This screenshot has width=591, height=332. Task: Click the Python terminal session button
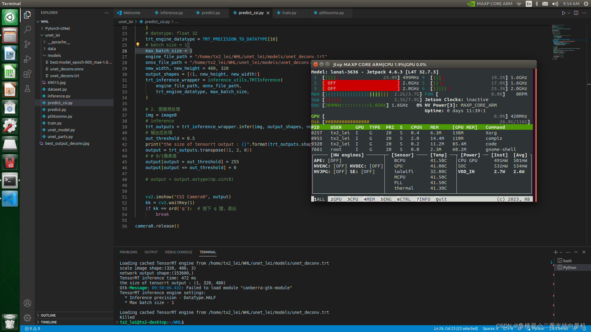pos(569,267)
